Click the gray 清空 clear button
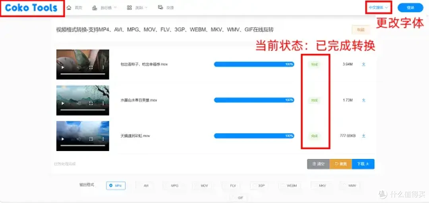 (318, 164)
